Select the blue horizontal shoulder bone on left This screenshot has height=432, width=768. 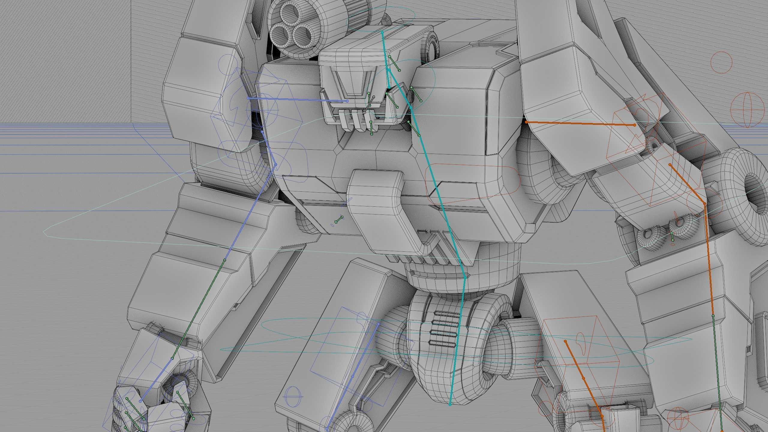[x=298, y=100]
